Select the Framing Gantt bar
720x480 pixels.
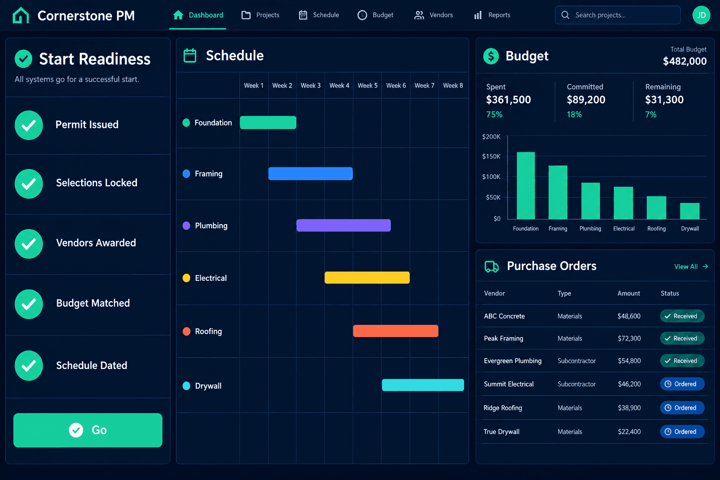click(x=310, y=173)
